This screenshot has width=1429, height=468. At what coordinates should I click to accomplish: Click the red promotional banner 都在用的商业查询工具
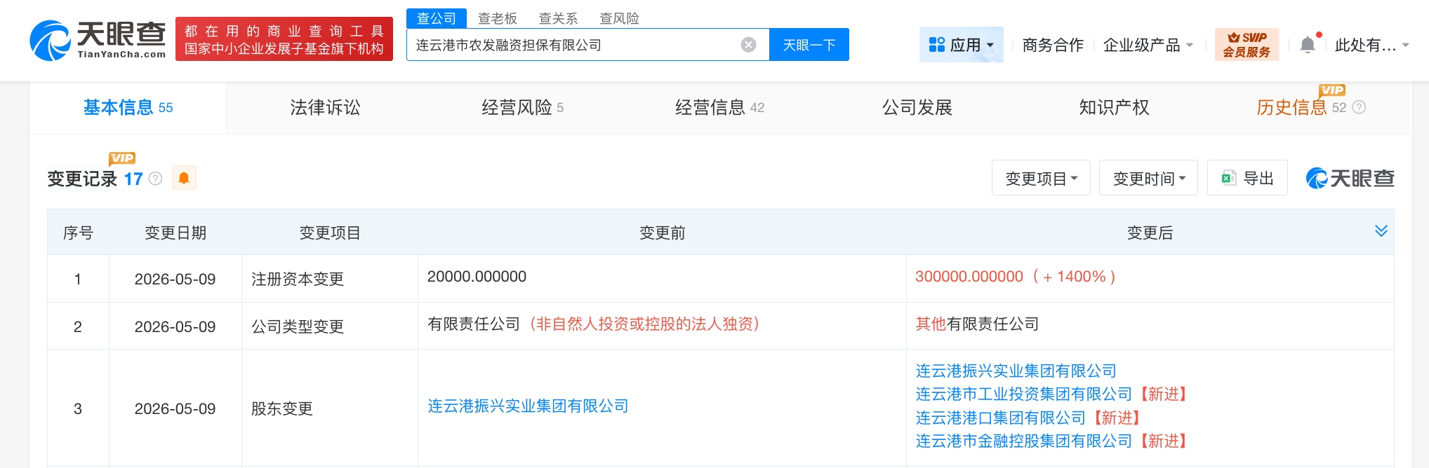tap(284, 39)
